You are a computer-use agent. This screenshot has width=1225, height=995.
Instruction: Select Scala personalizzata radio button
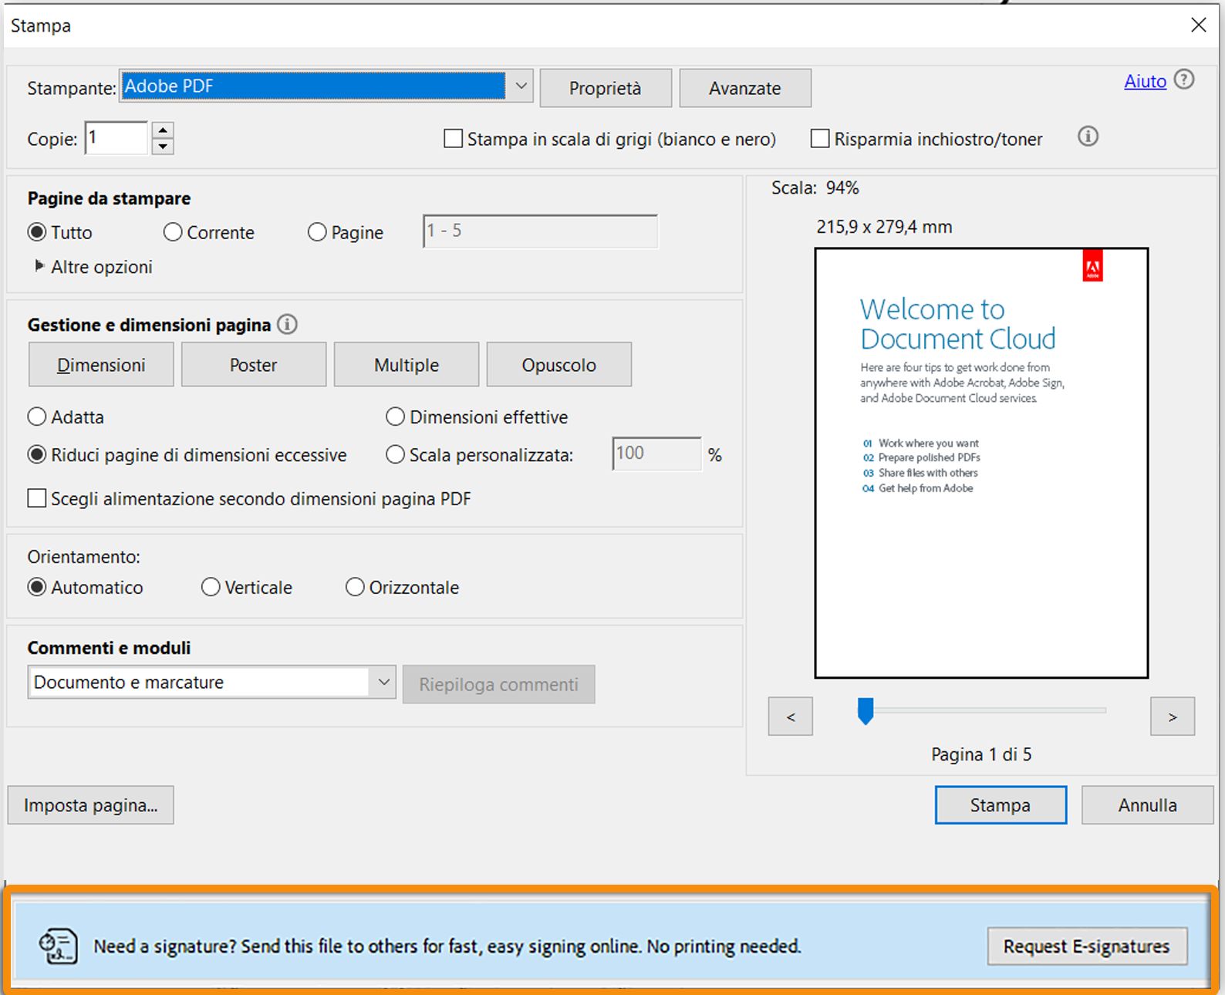[395, 455]
